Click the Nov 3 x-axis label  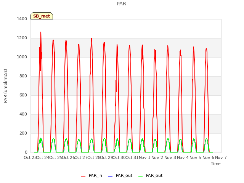point(170,157)
